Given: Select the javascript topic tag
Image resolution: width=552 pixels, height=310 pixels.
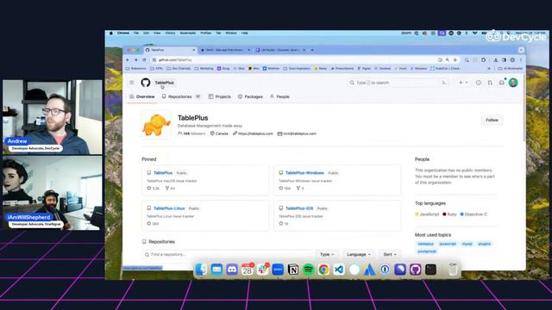Looking at the screenshot, I should [x=448, y=244].
